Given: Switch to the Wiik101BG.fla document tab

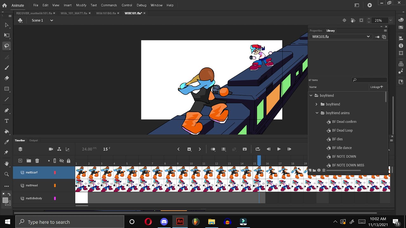Looking at the screenshot, I should coord(106,13).
